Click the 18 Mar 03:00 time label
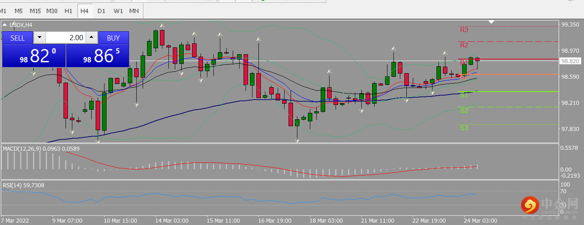This screenshot has width=584, height=225. 326,221
